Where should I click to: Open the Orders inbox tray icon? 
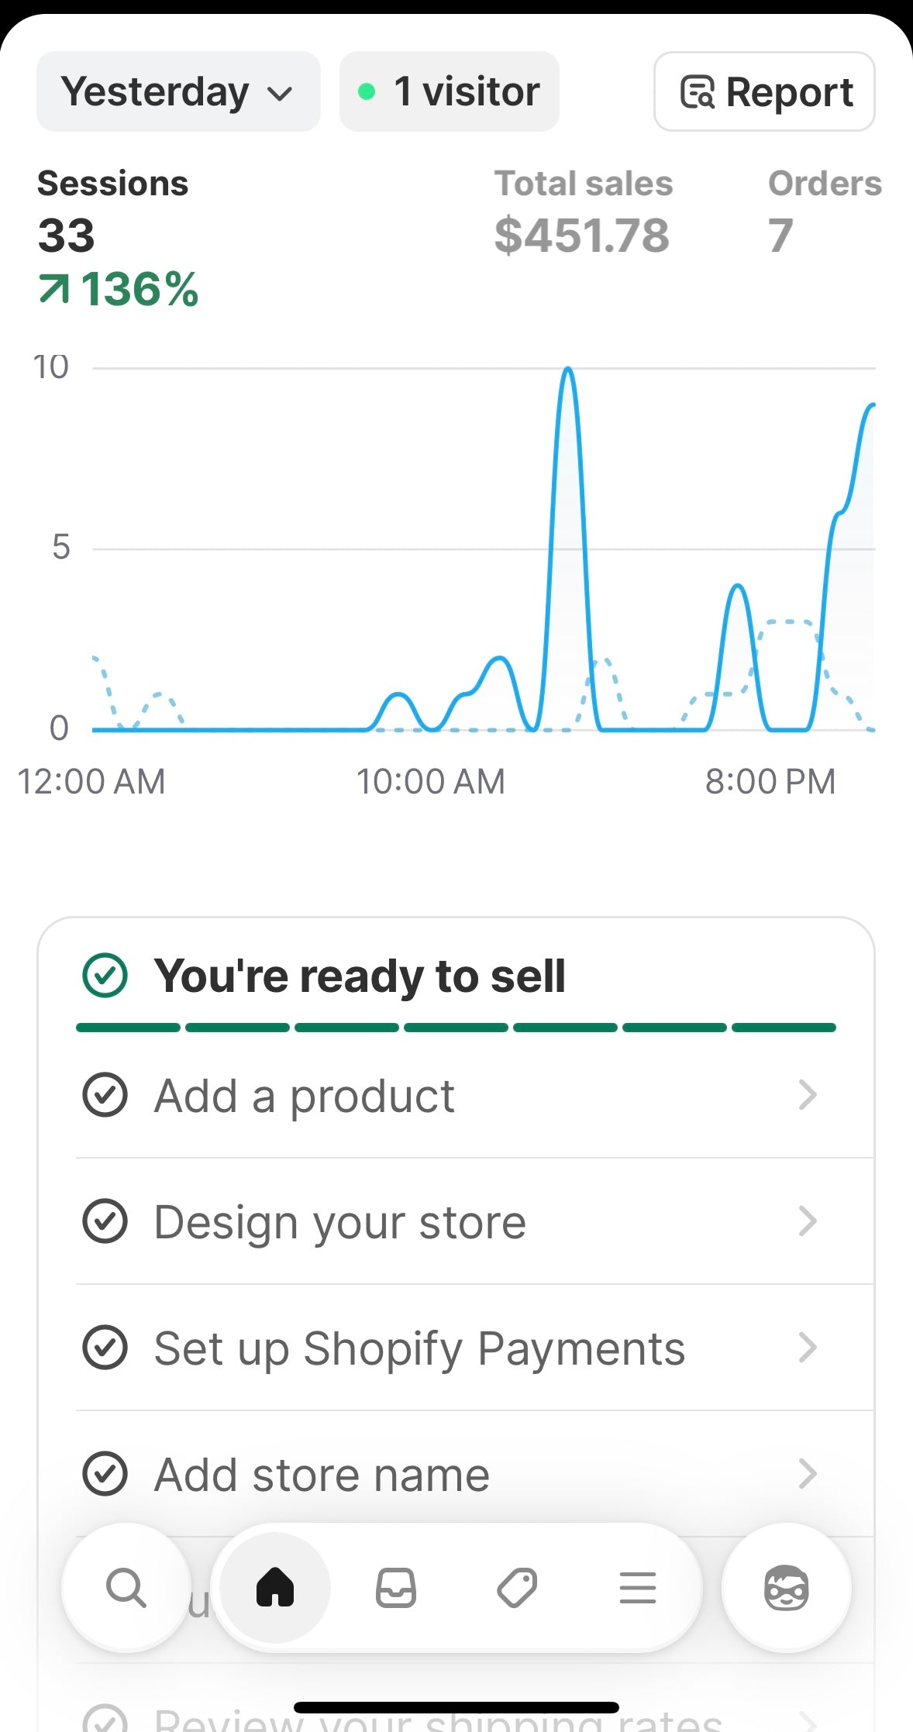pyautogui.click(x=395, y=1588)
